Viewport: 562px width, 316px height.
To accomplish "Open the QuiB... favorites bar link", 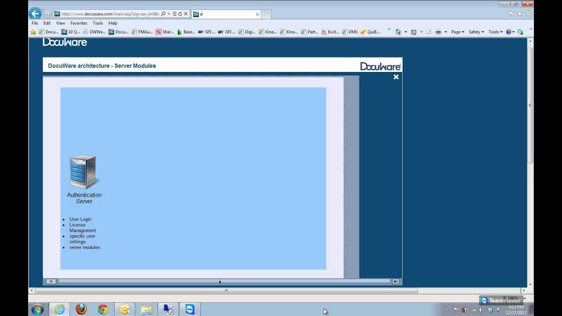I will click(370, 32).
